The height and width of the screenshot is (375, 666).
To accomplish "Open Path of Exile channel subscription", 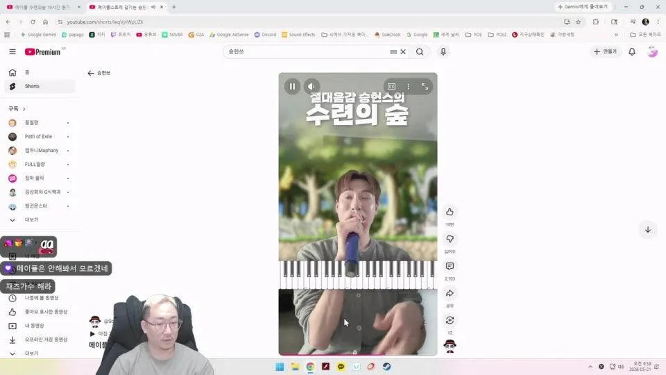I will [40, 137].
